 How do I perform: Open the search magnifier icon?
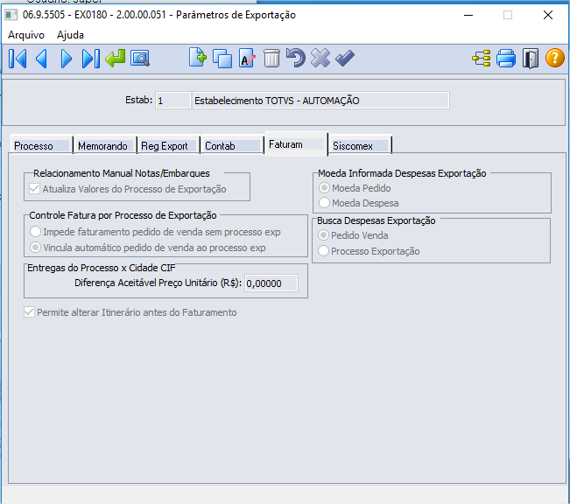pyautogui.click(x=140, y=58)
